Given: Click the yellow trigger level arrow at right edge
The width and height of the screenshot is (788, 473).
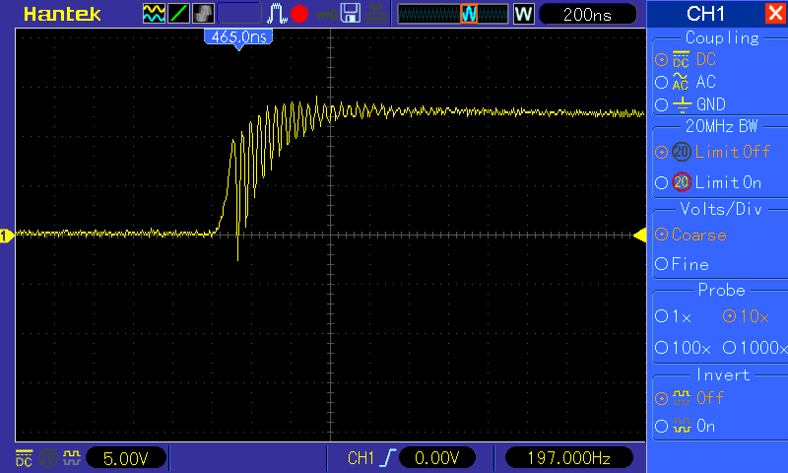Looking at the screenshot, I should tap(639, 236).
